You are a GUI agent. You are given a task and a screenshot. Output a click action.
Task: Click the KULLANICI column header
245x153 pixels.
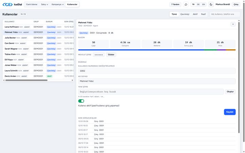[10, 21]
